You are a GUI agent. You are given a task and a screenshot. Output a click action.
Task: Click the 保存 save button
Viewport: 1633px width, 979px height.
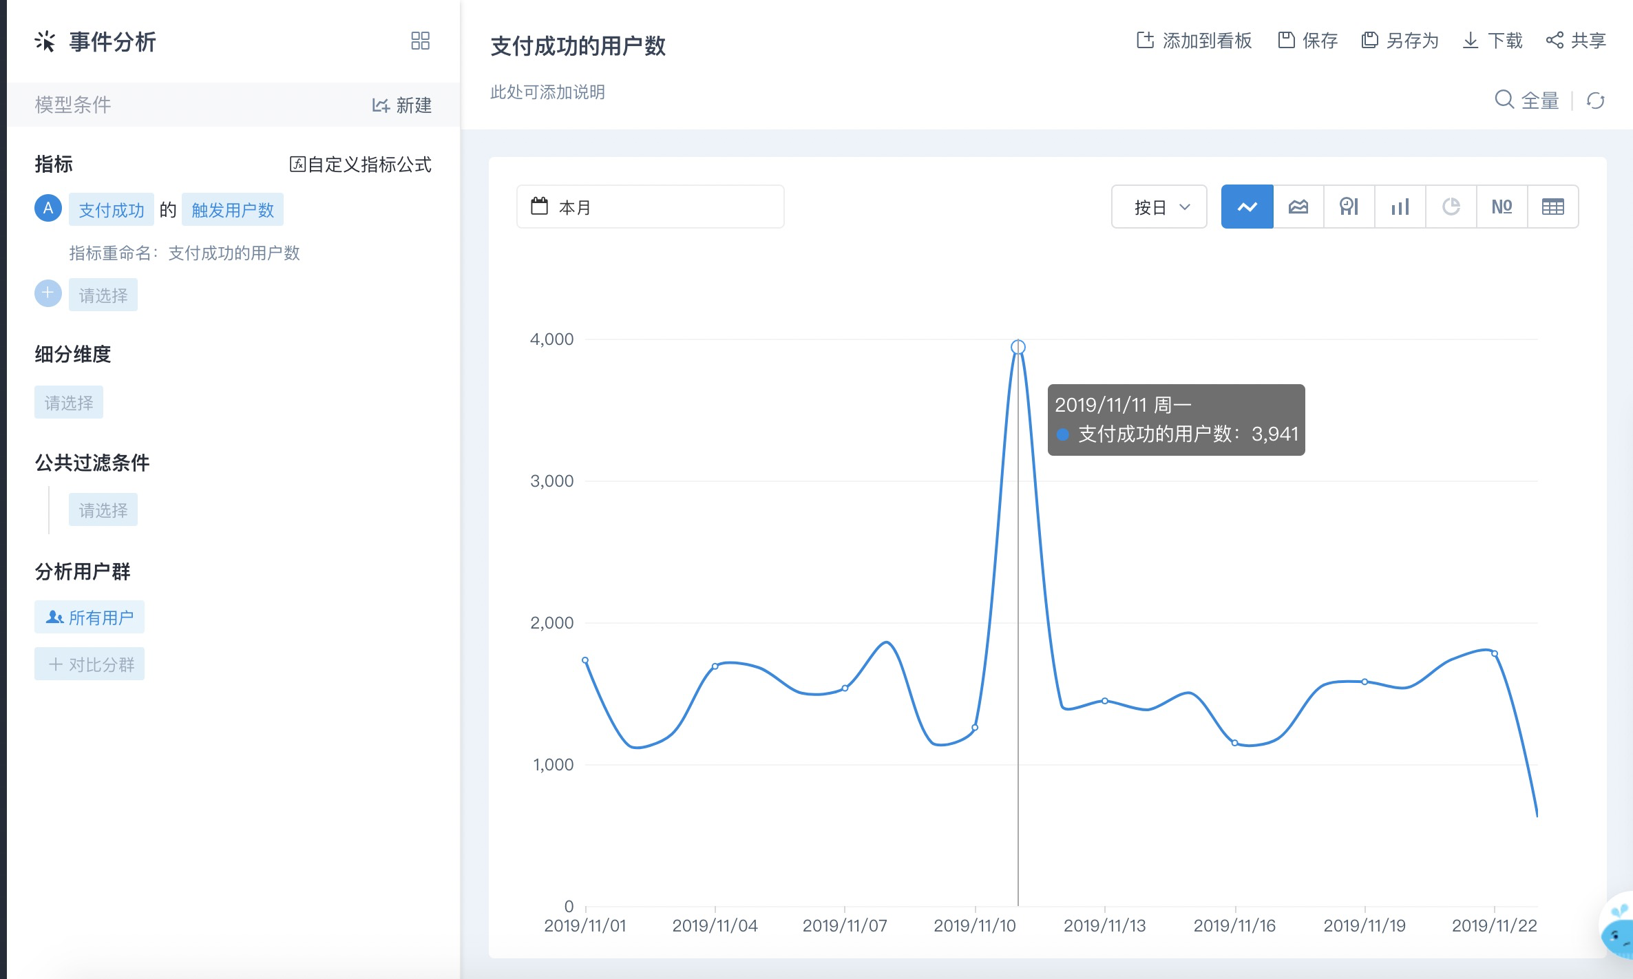pyautogui.click(x=1307, y=41)
